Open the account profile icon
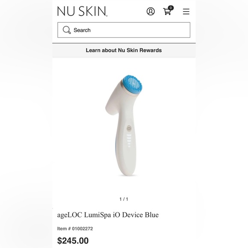The width and height of the screenshot is (248, 248). [151, 12]
